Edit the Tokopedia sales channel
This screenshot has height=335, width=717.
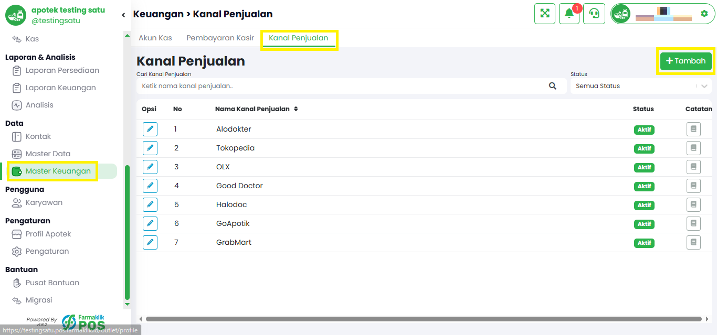[x=150, y=148]
